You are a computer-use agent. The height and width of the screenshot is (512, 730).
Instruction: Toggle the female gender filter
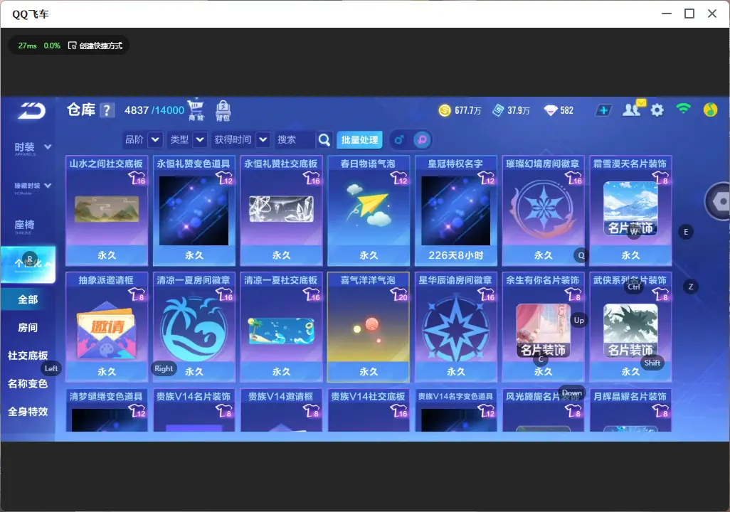pyautogui.click(x=422, y=139)
